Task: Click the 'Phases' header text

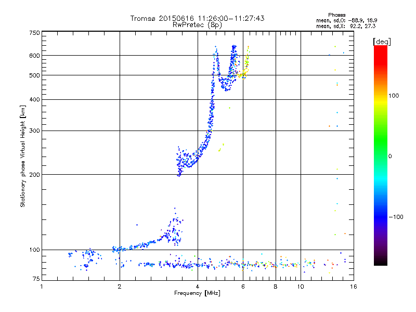Action: pyautogui.click(x=336, y=15)
